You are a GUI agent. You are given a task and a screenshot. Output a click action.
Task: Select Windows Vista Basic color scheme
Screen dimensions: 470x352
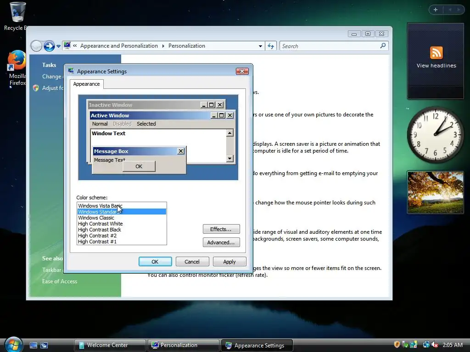pos(121,206)
